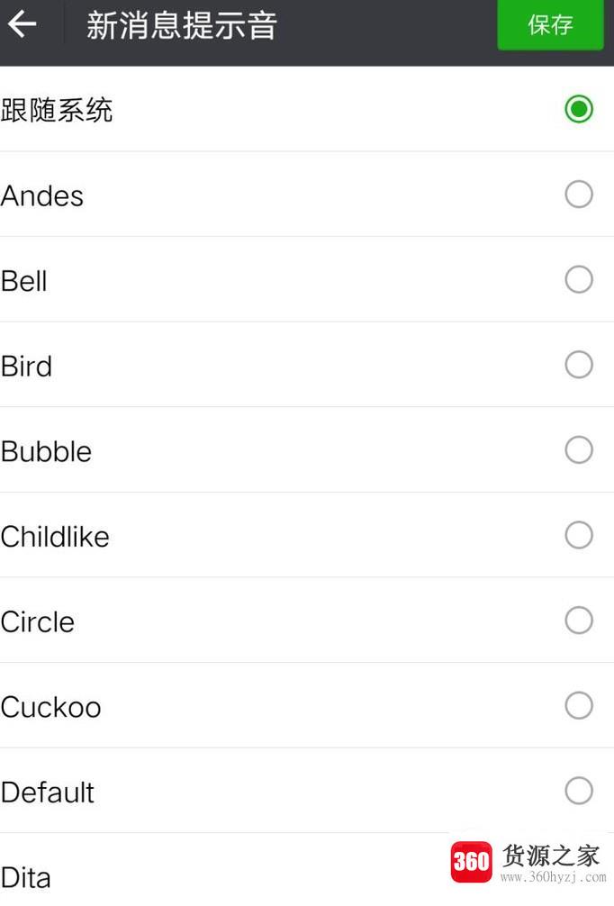Tap the Childlike sound label
Image resolution: width=614 pixels, height=906 pixels.
click(55, 536)
